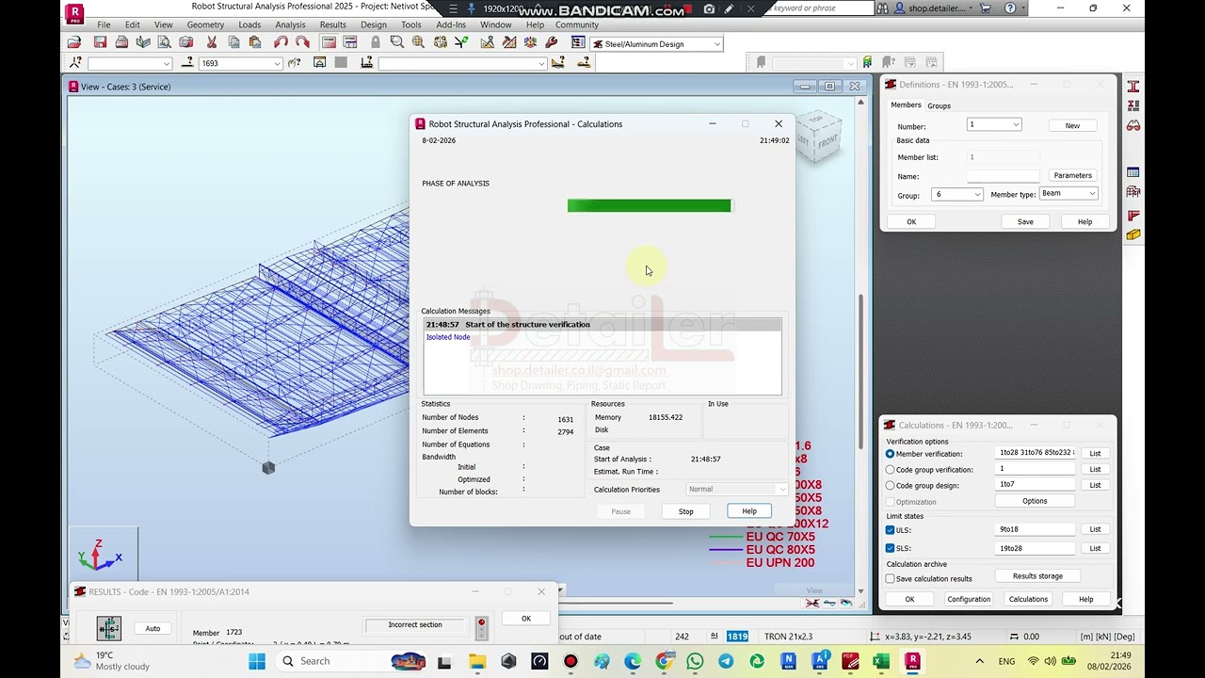Click the node selection icon on second toolbar row
The width and height of the screenshot is (1205, 678).
(76, 63)
